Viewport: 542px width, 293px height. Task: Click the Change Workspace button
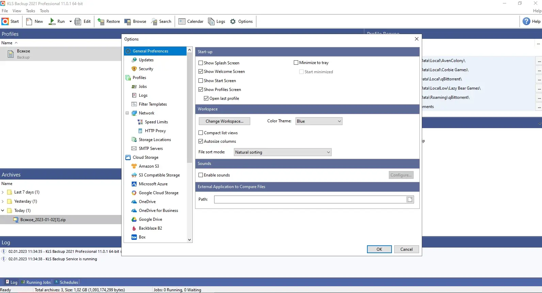click(224, 121)
